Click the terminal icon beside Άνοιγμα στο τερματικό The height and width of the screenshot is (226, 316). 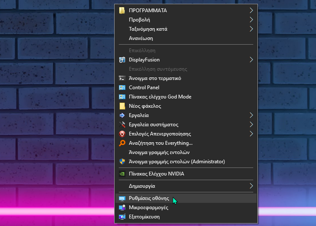pyautogui.click(x=122, y=78)
